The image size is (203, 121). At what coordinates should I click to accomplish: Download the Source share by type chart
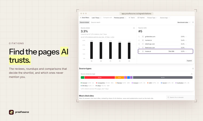192,74
